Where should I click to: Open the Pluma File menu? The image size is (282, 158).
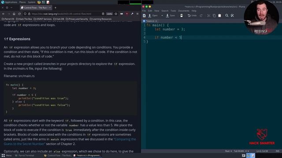pyautogui.click(x=144, y=11)
